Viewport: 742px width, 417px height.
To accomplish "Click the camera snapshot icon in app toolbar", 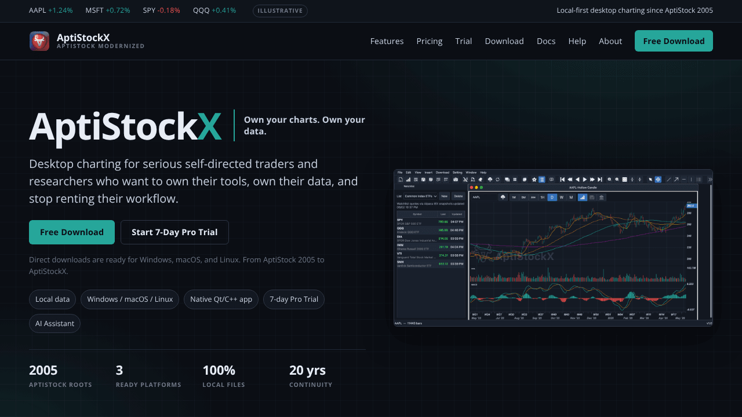I will (456, 180).
